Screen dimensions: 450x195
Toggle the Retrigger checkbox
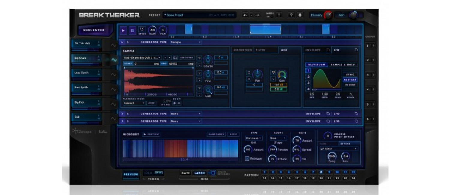coord(247,159)
